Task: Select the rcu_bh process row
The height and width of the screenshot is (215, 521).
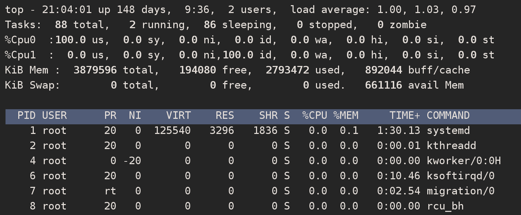Action: point(445,206)
